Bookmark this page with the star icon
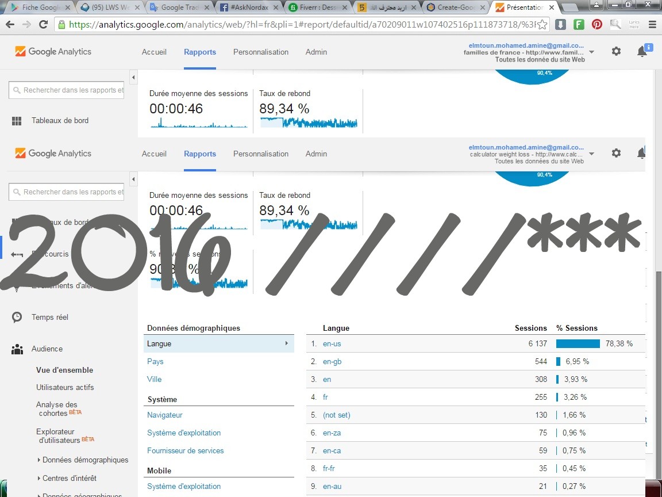662x497 pixels. point(542,25)
